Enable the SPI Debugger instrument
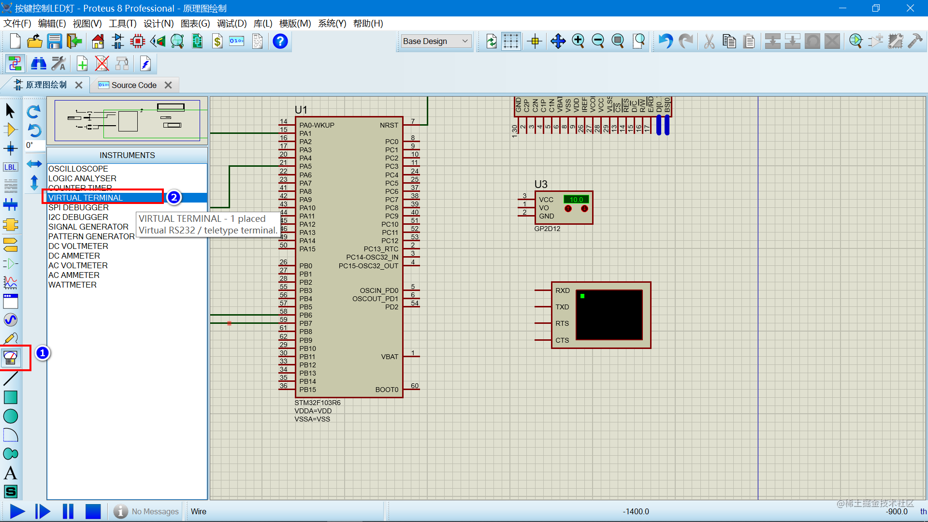Image resolution: width=928 pixels, height=522 pixels. tap(77, 207)
